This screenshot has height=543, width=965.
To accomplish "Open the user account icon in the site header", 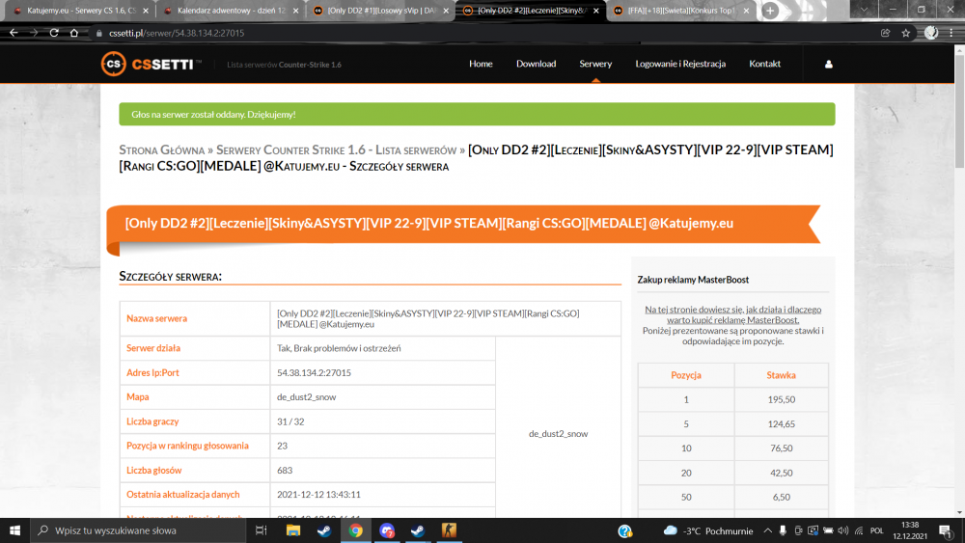I will [828, 64].
